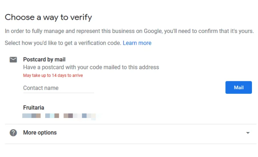Click the Choose a way to verify heading
This screenshot has width=258, height=157.
(49, 17)
